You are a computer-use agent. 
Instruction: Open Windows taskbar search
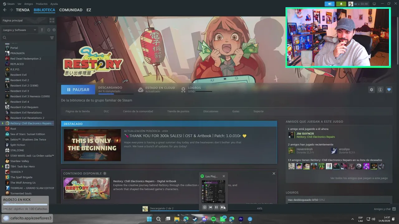[158, 219]
